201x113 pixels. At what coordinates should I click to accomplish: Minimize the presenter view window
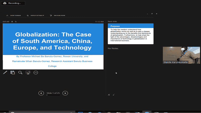(x=147, y=14)
